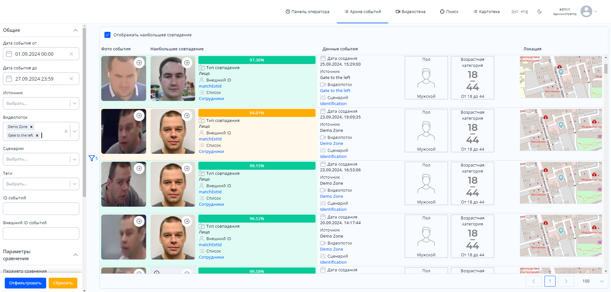Toggle show best match checkbox

(x=108, y=35)
